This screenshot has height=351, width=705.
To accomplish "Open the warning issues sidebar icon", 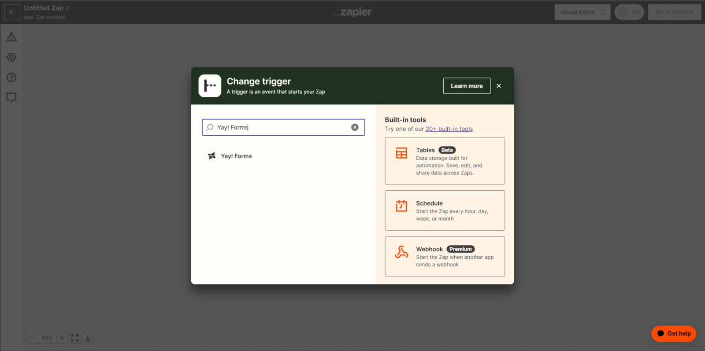I will pyautogui.click(x=11, y=37).
